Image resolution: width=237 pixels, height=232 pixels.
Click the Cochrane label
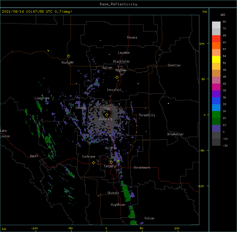click(x=89, y=157)
